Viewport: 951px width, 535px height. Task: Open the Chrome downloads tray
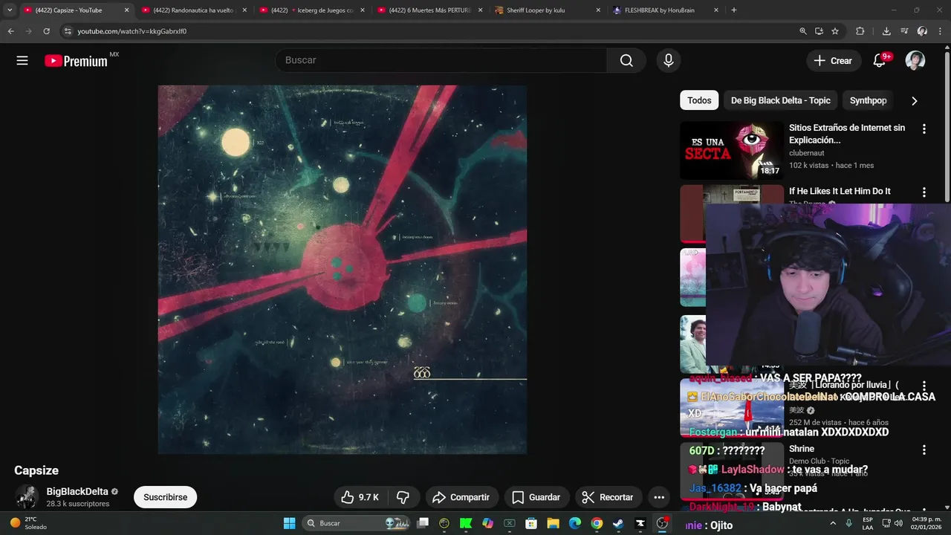(886, 31)
